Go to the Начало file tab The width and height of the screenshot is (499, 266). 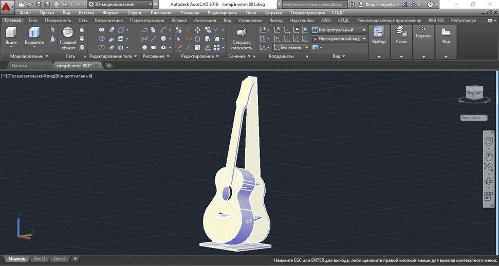point(20,66)
